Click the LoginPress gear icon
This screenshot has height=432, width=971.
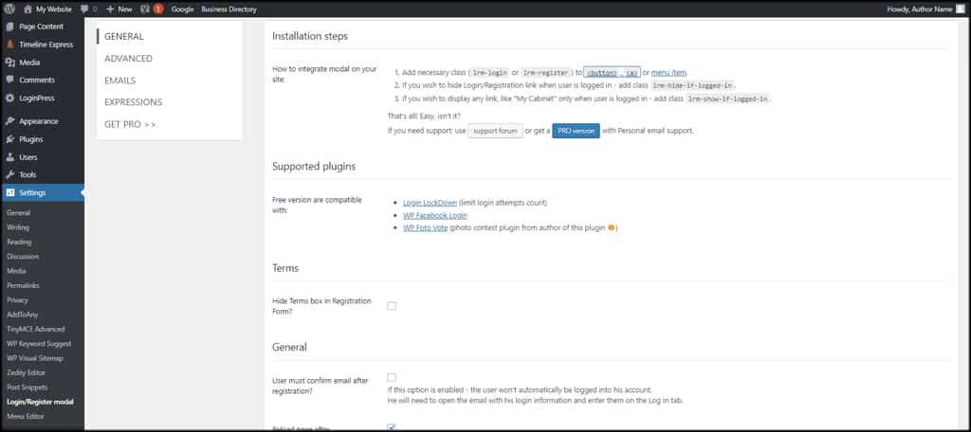9,98
